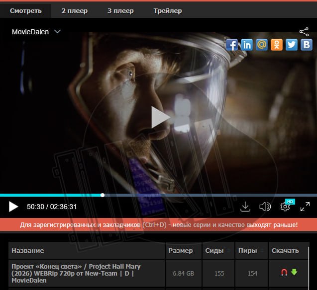
Task: Open the Трейлер tab
Action: point(168,10)
